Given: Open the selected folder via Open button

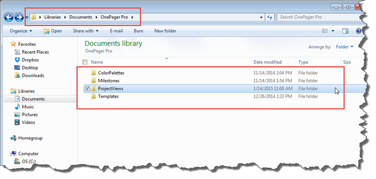Looking at the screenshot, I should (53, 31).
